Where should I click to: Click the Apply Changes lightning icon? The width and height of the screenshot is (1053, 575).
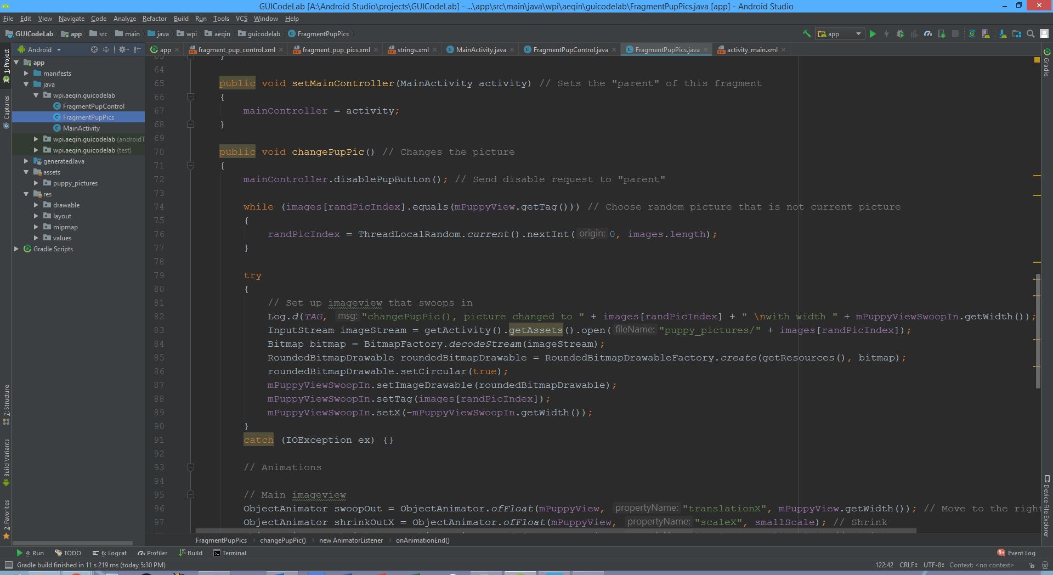[886, 34]
